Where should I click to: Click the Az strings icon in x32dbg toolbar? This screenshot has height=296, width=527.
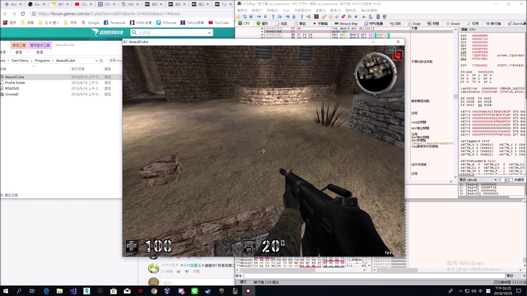point(364,16)
